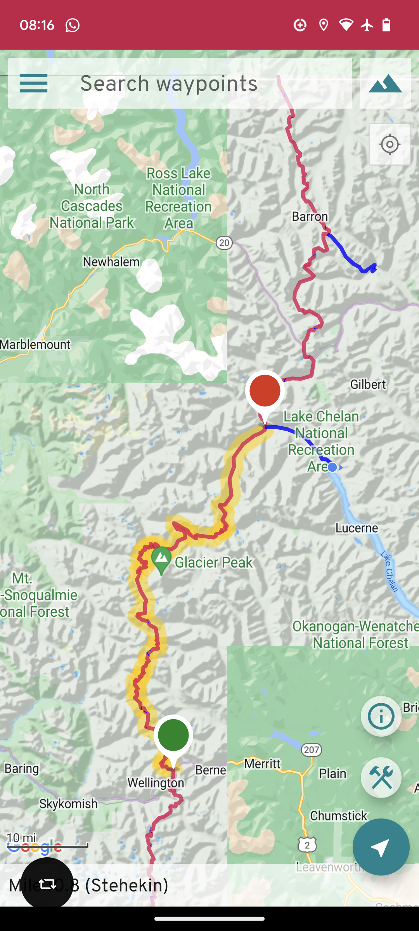The width and height of the screenshot is (419, 931).
Task: Open the Mile Stehekin distance bar
Action: [209, 885]
